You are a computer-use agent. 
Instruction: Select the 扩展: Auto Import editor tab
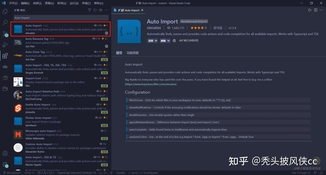[129, 10]
